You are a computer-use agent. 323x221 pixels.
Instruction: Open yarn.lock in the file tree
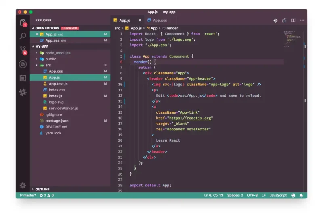point(70,133)
